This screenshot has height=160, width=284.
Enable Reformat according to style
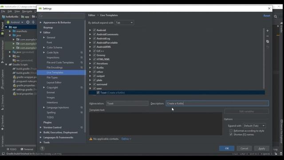click(231, 131)
